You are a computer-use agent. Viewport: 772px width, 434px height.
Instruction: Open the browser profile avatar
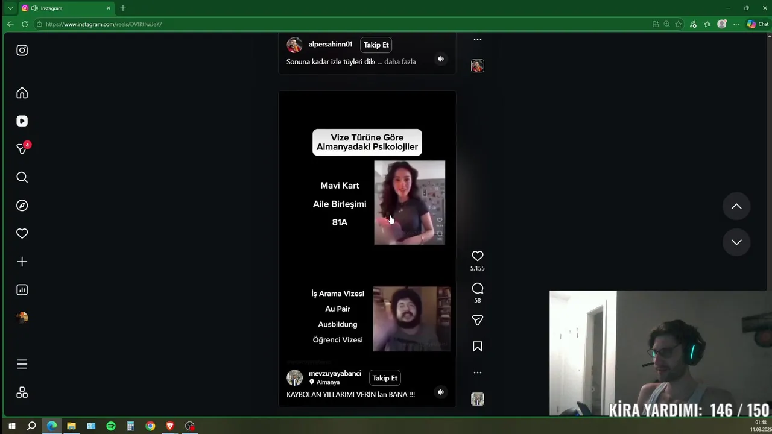coord(722,24)
